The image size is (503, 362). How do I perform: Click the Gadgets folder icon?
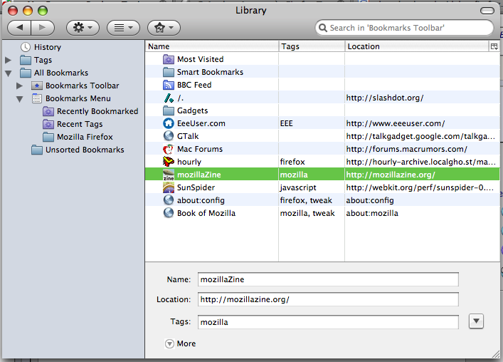click(169, 111)
